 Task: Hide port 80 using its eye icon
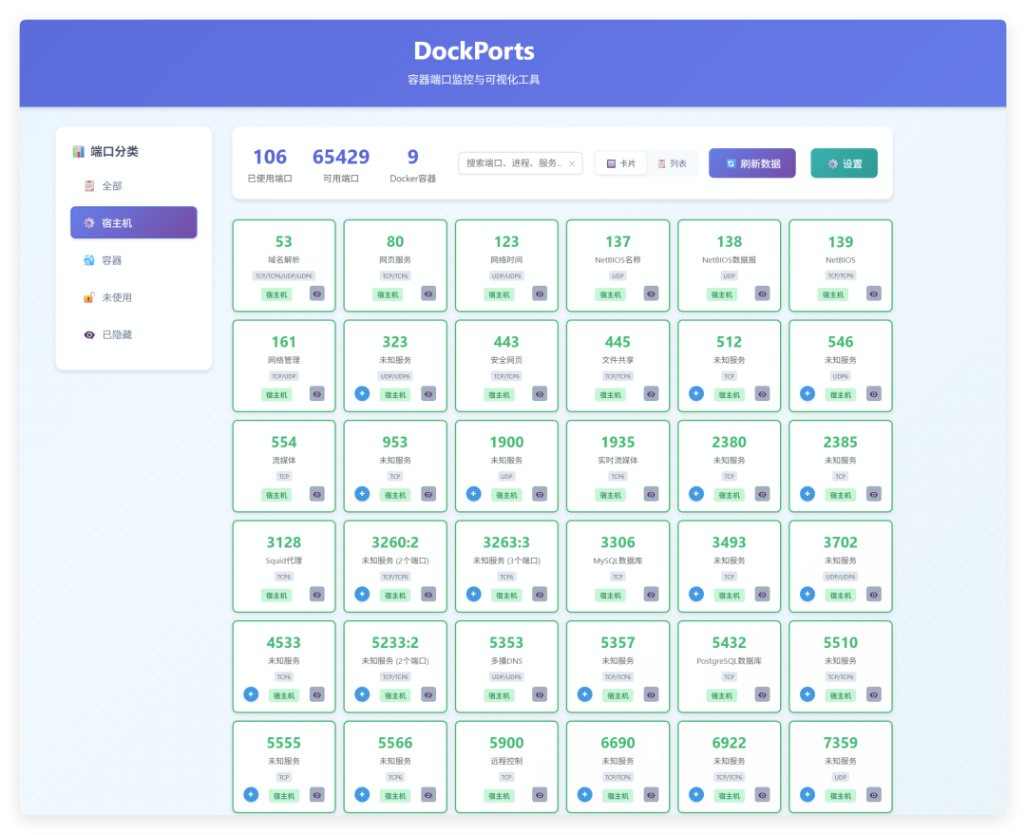(x=428, y=294)
